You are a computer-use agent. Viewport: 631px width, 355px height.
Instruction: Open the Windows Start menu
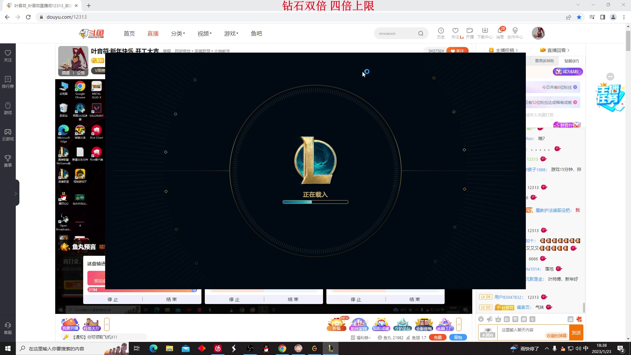tap(8, 348)
